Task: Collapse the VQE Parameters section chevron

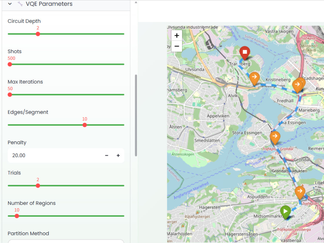Action: [x=10, y=4]
